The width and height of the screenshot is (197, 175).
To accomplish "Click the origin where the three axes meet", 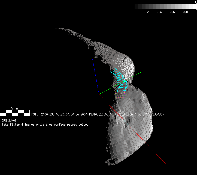I will tap(99, 94).
